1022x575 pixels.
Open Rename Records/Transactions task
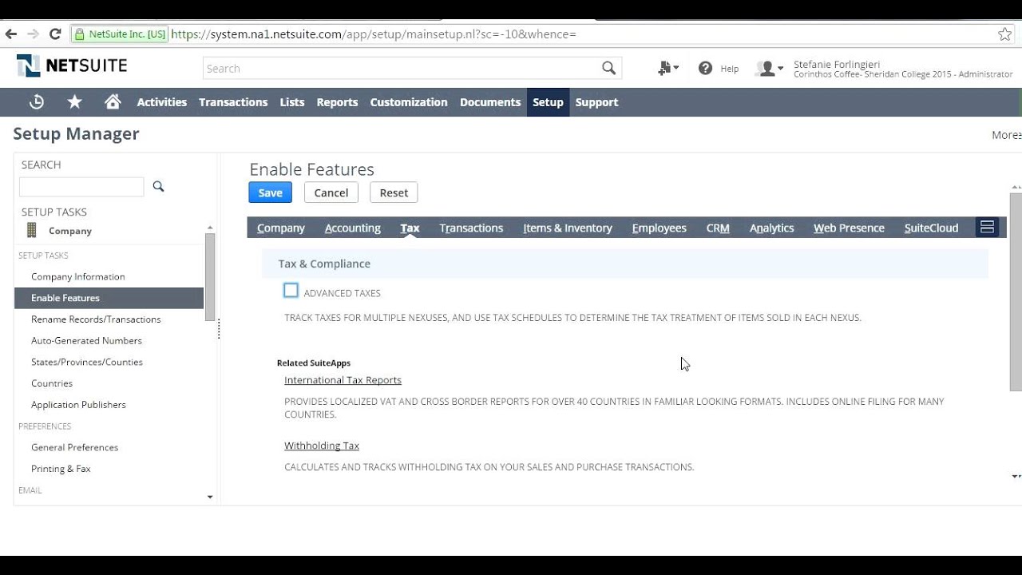[96, 319]
